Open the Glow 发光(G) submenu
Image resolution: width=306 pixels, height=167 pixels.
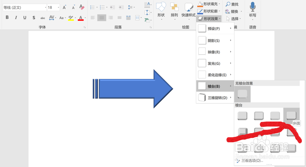coord(215,64)
